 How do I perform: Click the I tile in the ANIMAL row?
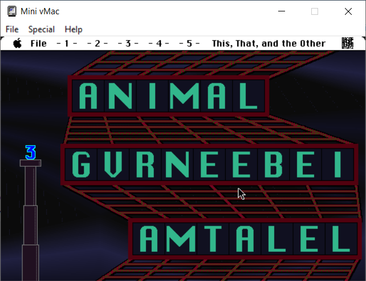[x=152, y=96]
